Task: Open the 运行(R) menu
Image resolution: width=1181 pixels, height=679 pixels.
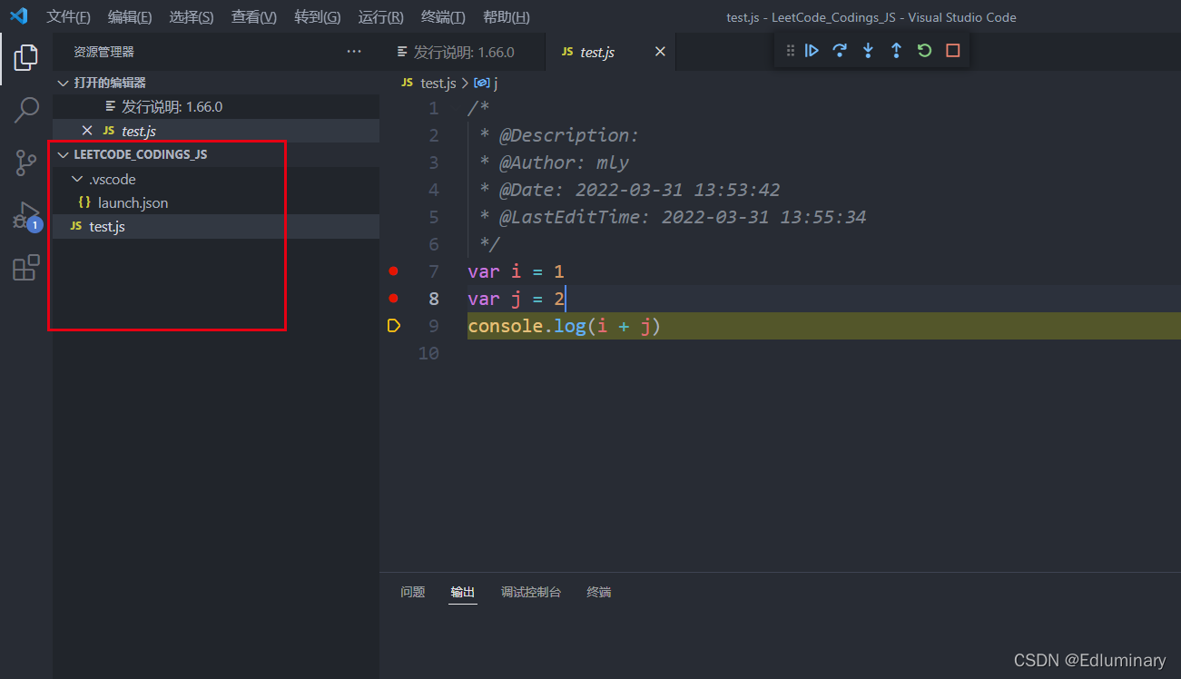Action: pos(381,17)
